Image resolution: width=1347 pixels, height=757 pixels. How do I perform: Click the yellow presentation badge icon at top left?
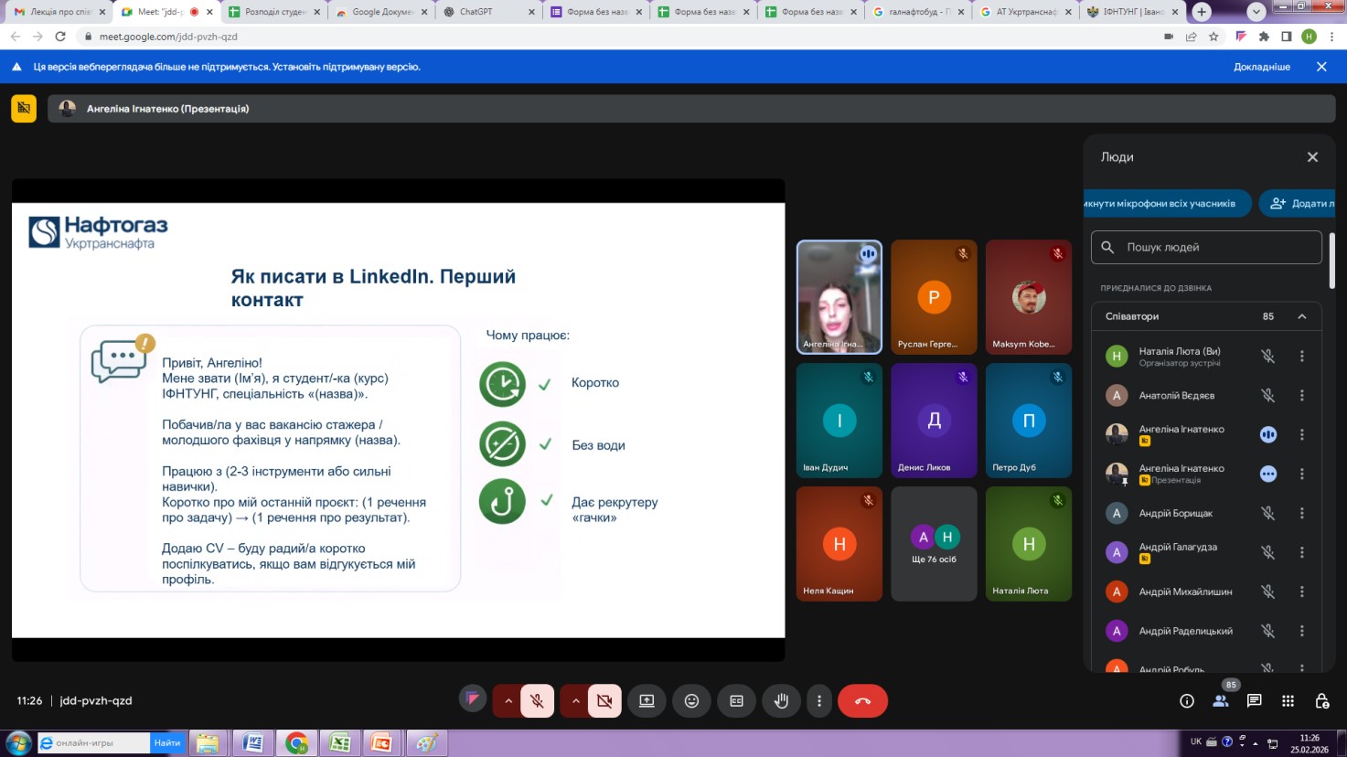(x=24, y=109)
